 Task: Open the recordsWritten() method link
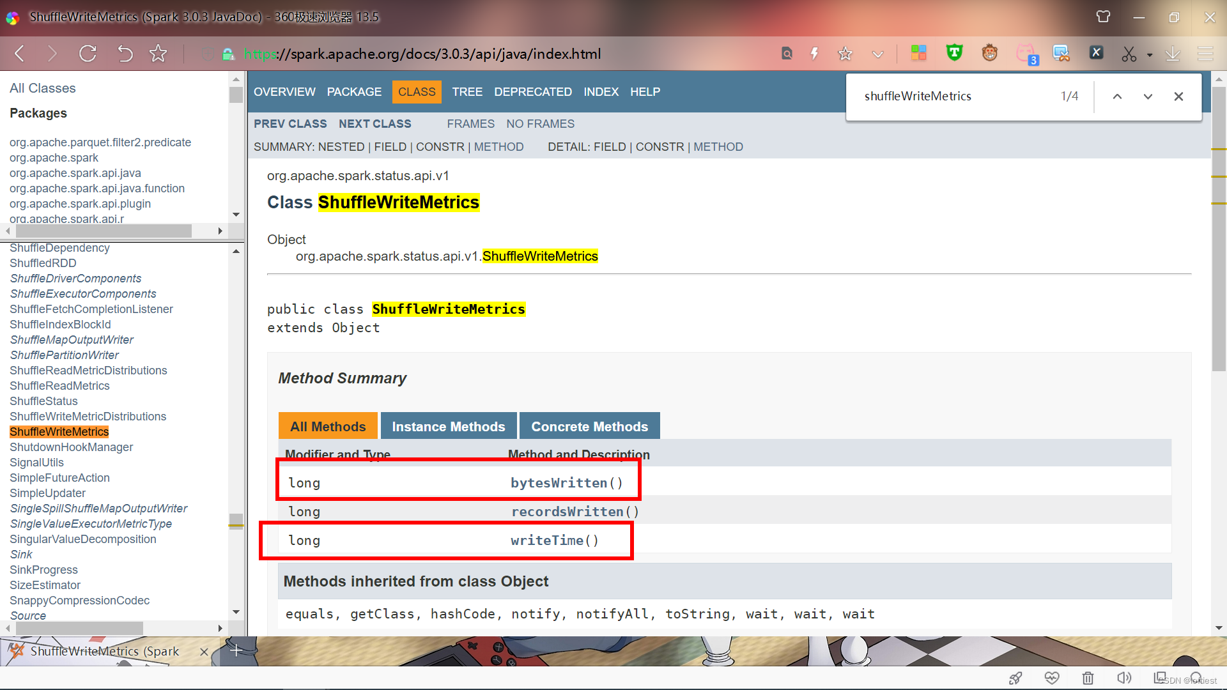pos(567,512)
